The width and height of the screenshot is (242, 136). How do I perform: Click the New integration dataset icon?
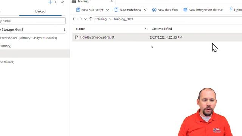[185, 10]
